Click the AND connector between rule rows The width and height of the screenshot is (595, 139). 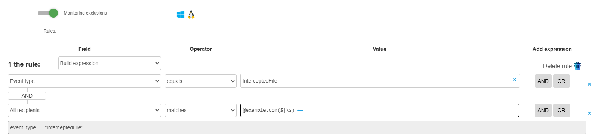[27, 96]
